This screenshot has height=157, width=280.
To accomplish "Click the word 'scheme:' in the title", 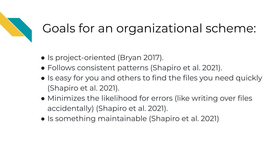I will 231,28.
